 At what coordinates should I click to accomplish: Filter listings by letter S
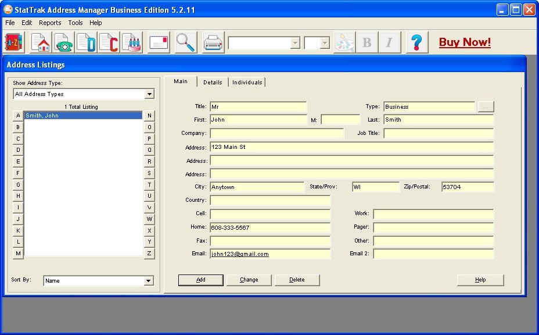point(149,173)
